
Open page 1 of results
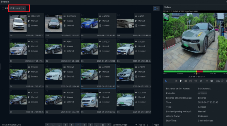point(53,125)
